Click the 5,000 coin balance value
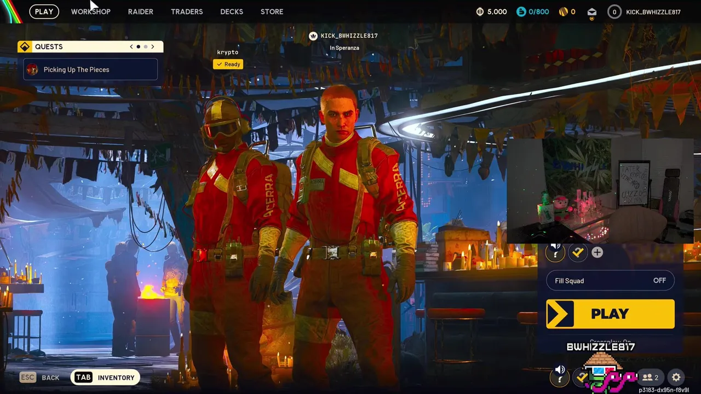This screenshot has width=701, height=394. [x=497, y=11]
